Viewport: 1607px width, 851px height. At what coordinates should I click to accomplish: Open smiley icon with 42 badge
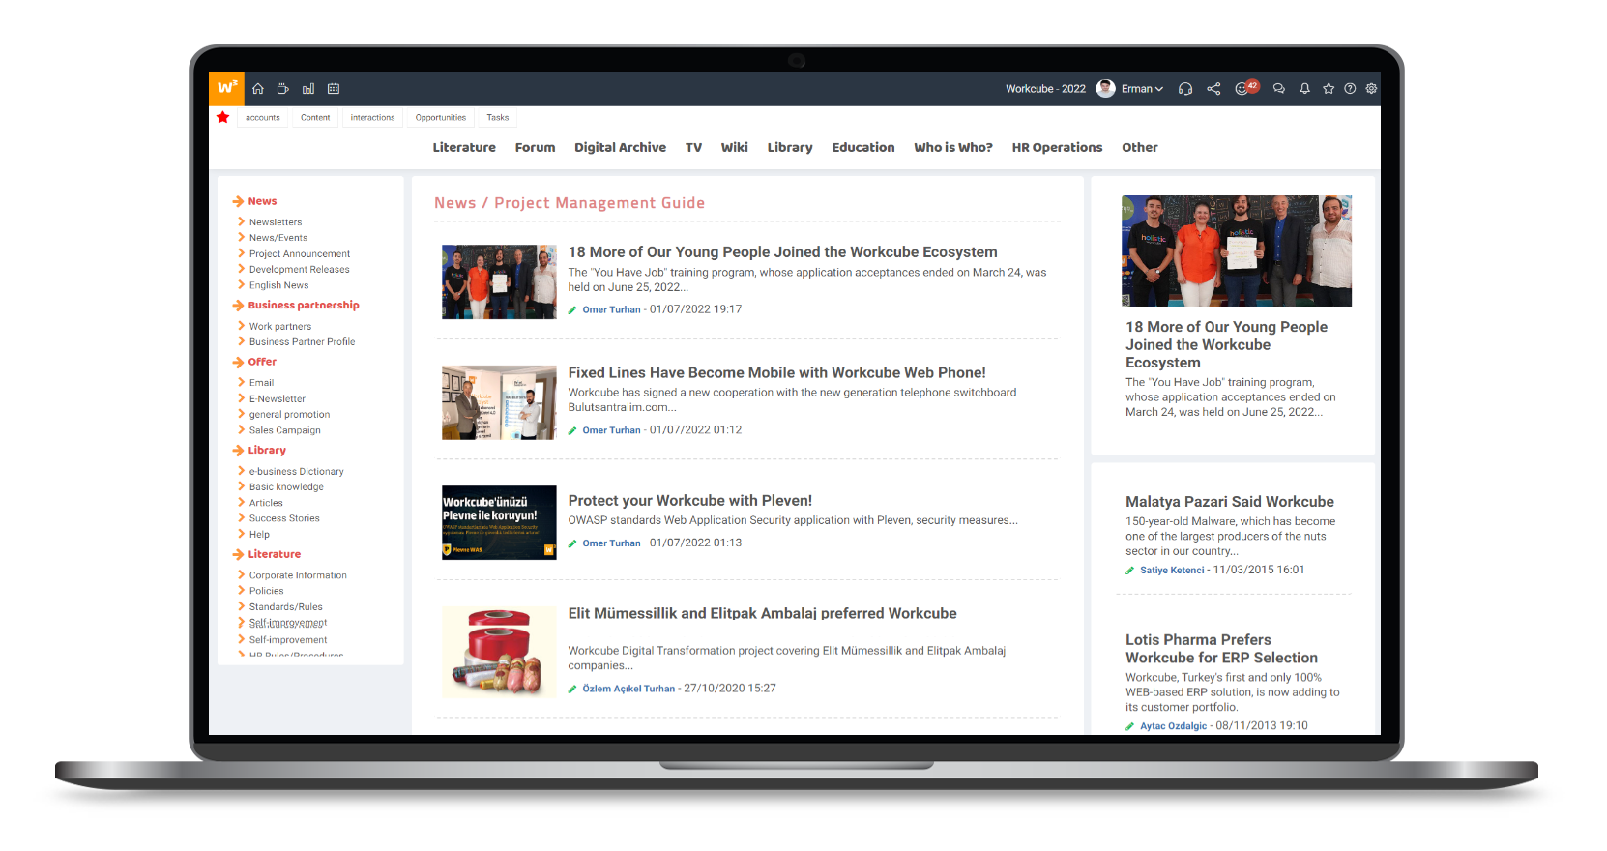click(x=1246, y=88)
